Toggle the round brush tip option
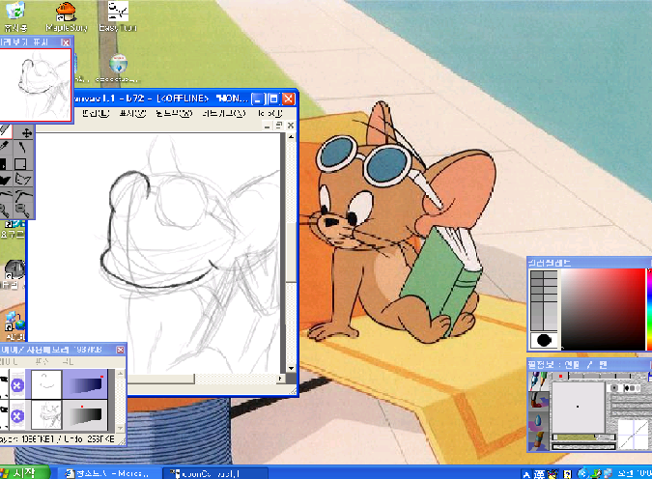This screenshot has width=652, height=479. tap(613, 388)
